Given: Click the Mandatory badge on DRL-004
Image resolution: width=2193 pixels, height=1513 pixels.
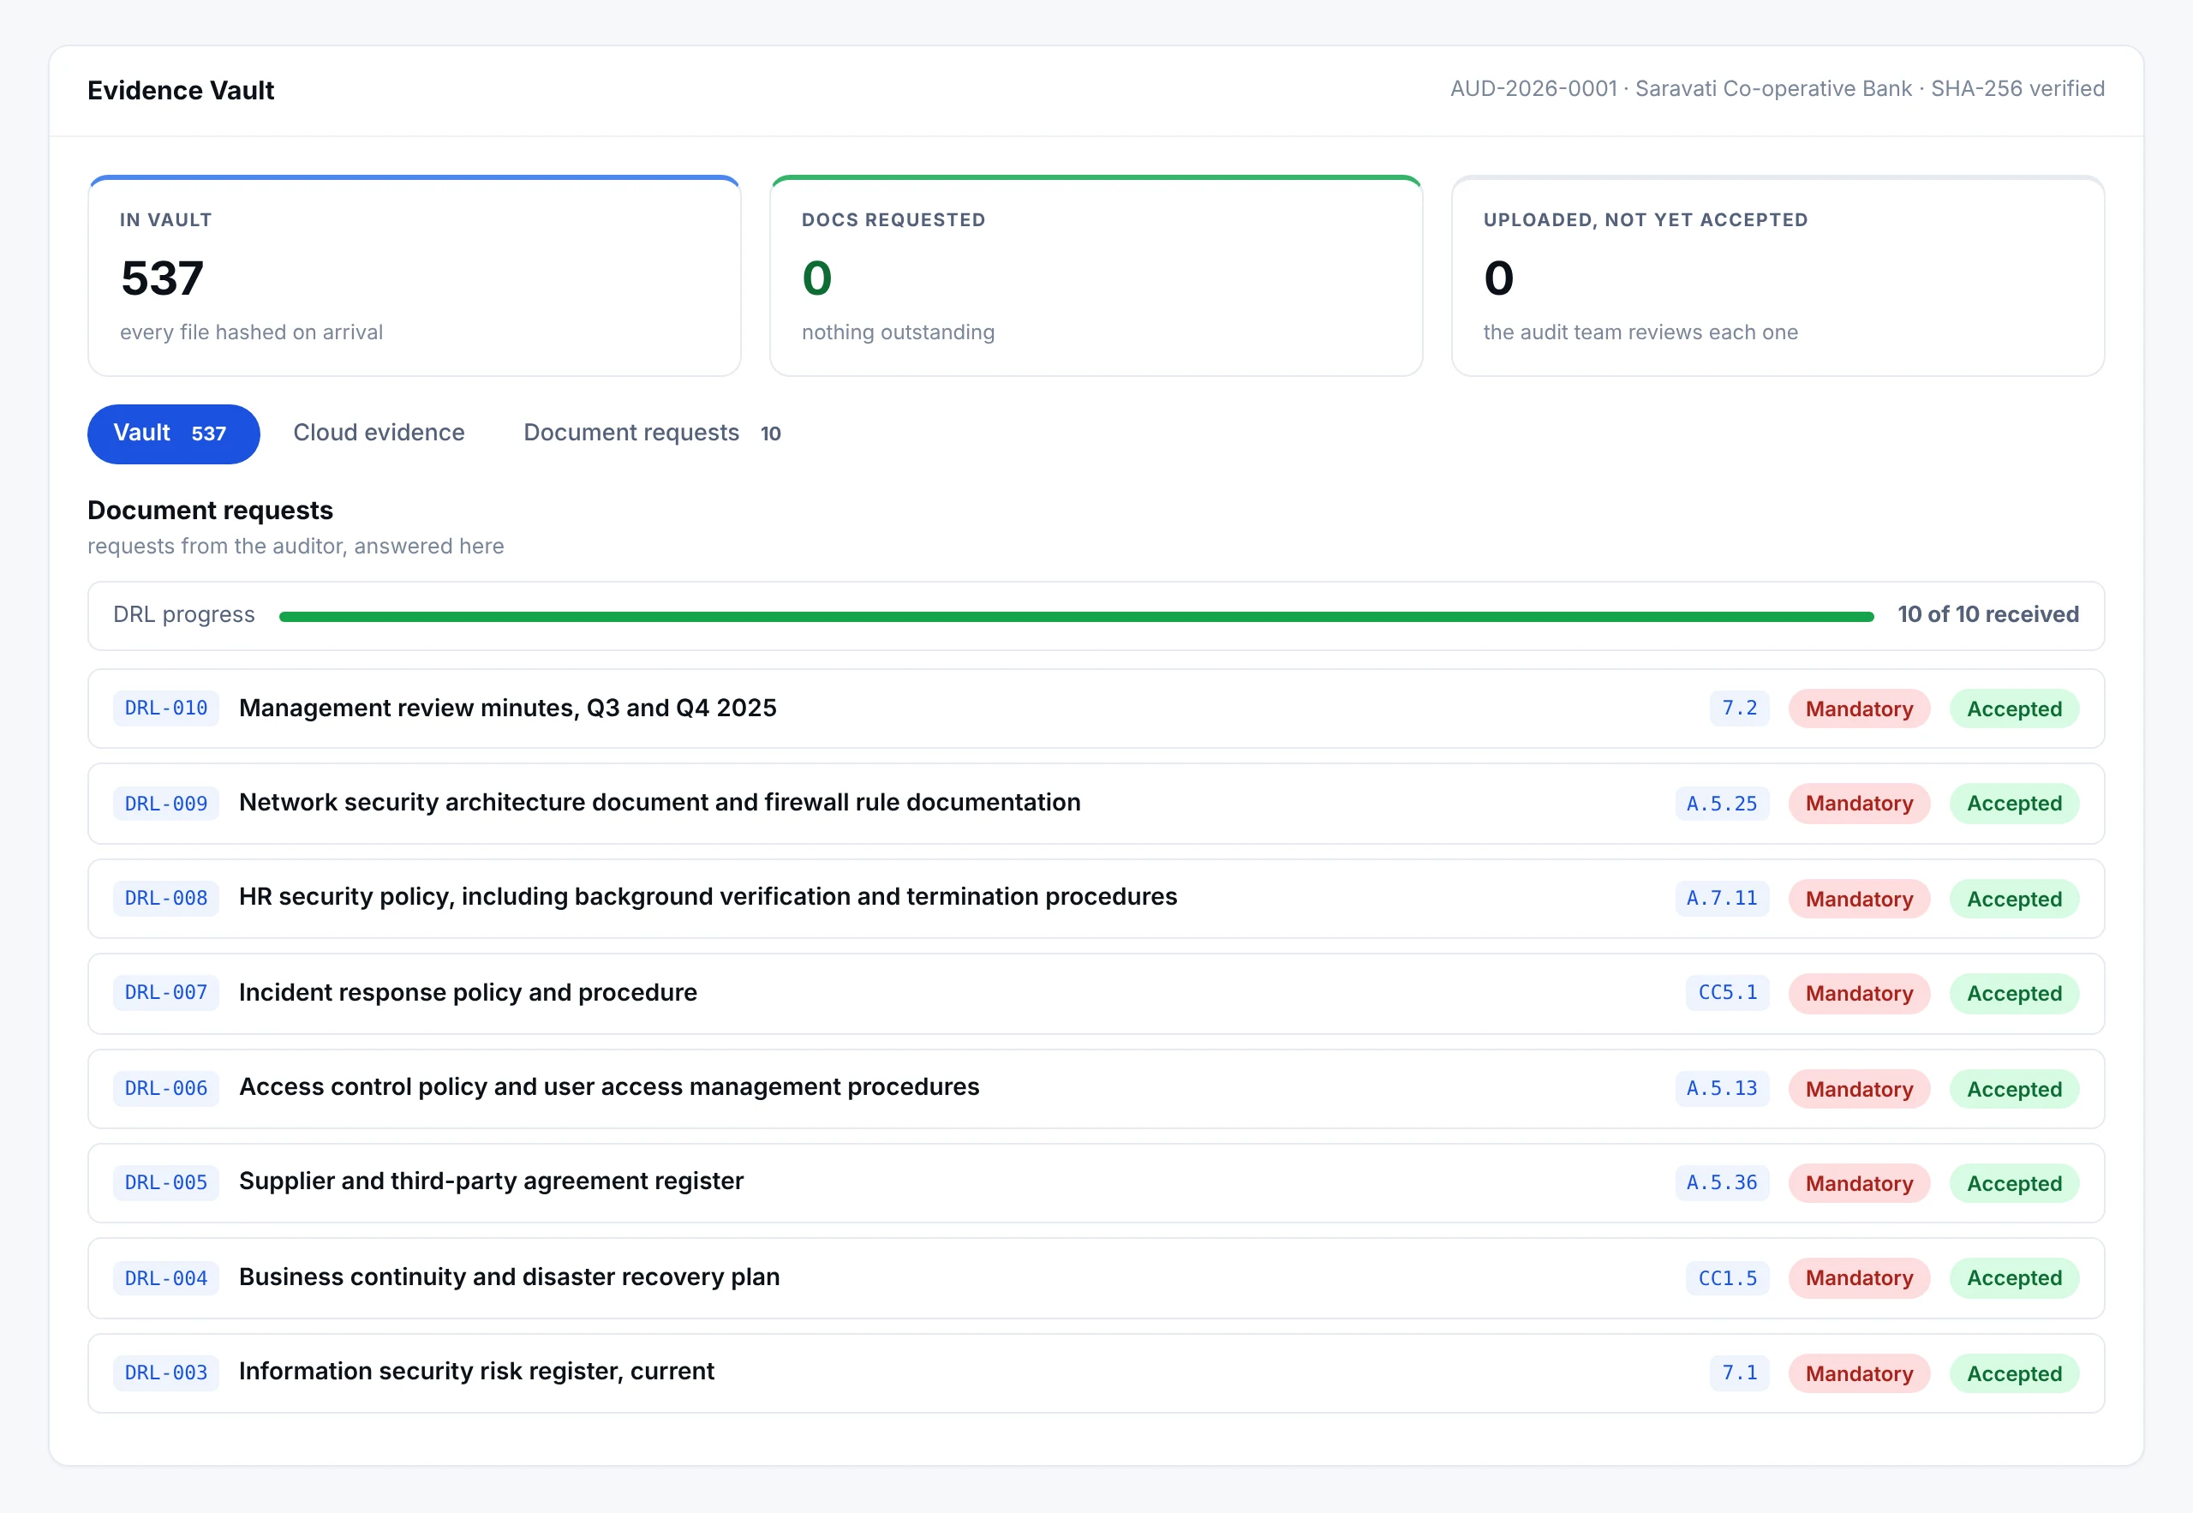Looking at the screenshot, I should (1858, 1278).
